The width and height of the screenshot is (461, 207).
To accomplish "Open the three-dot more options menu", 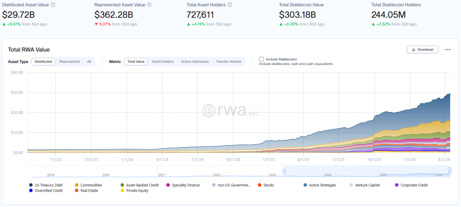I will (448, 50).
